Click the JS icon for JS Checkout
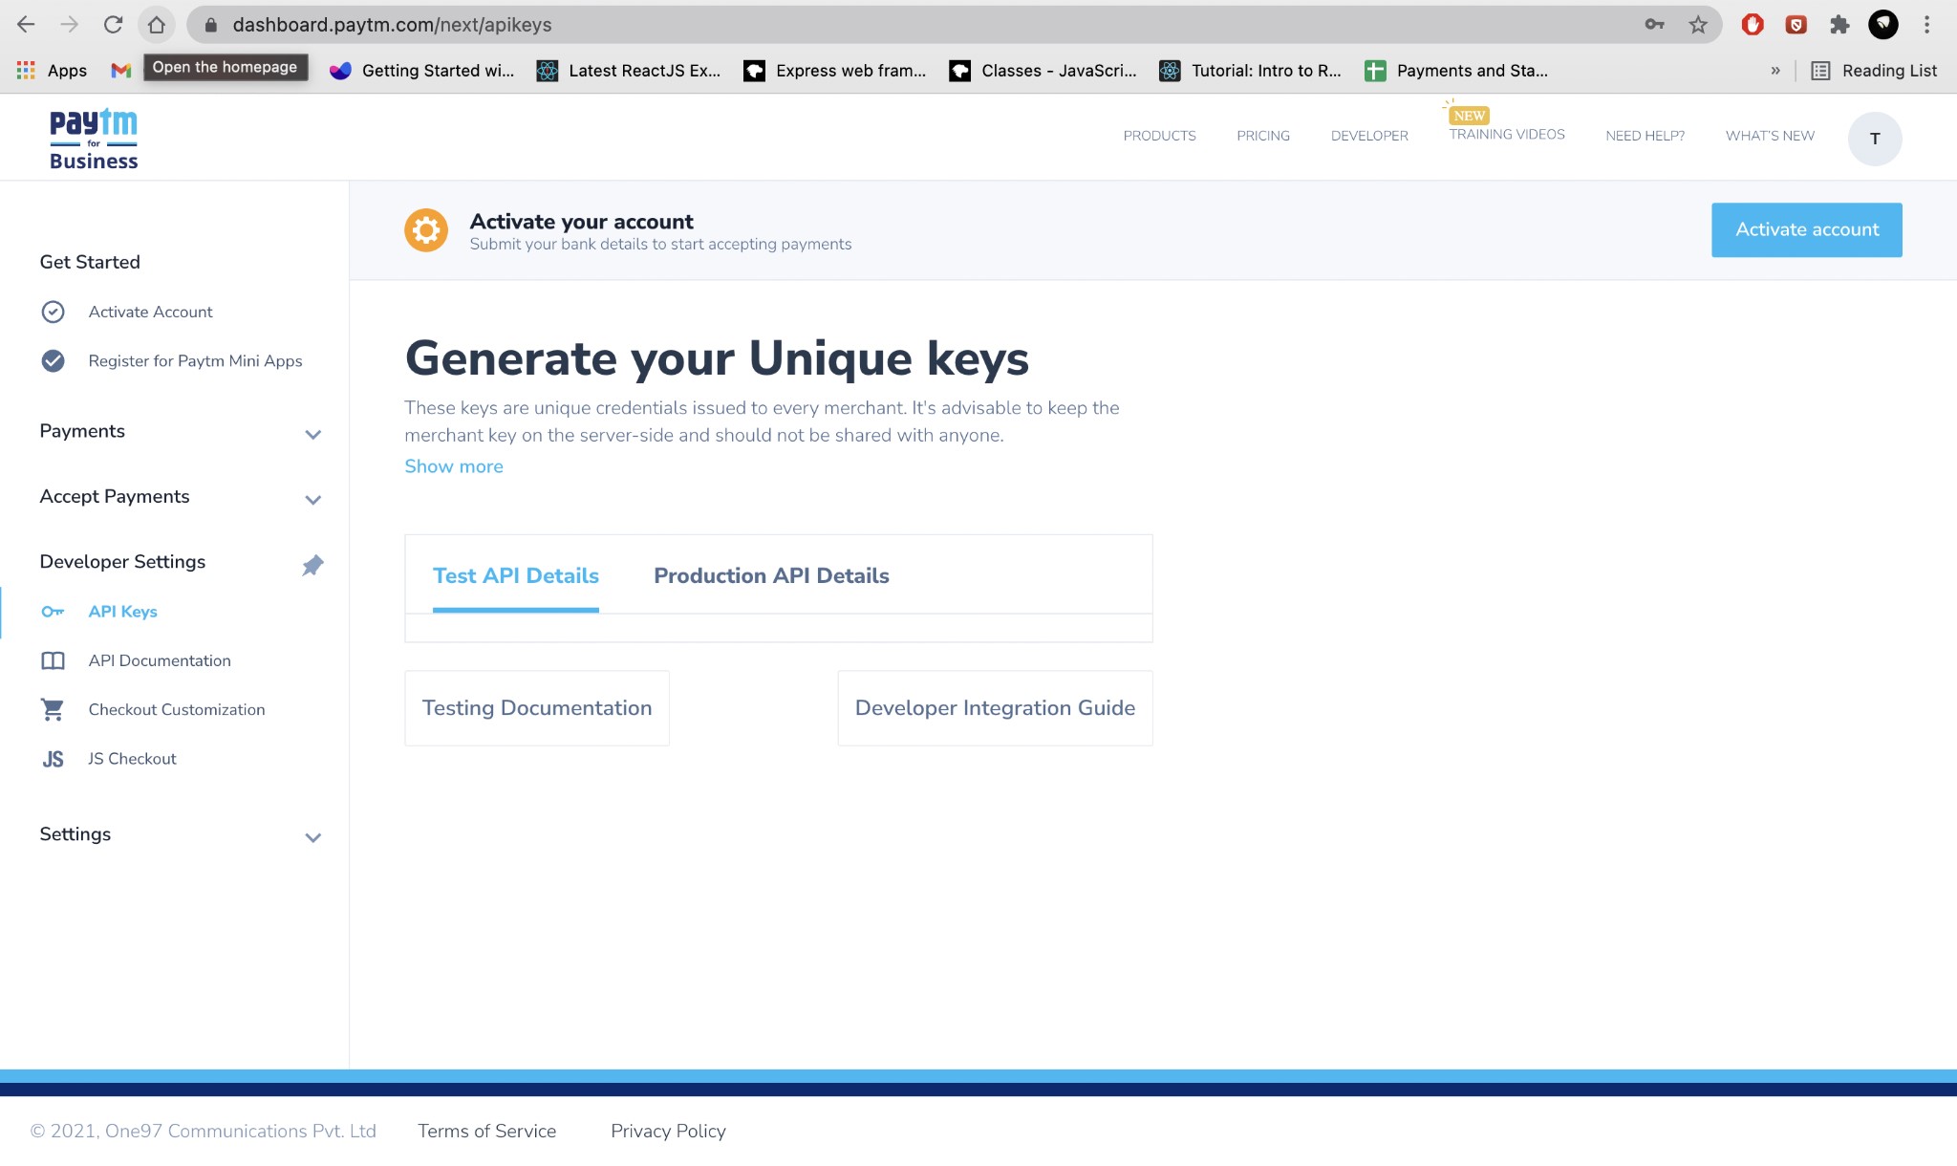Screen dimensions: 1957x1166 [53, 759]
